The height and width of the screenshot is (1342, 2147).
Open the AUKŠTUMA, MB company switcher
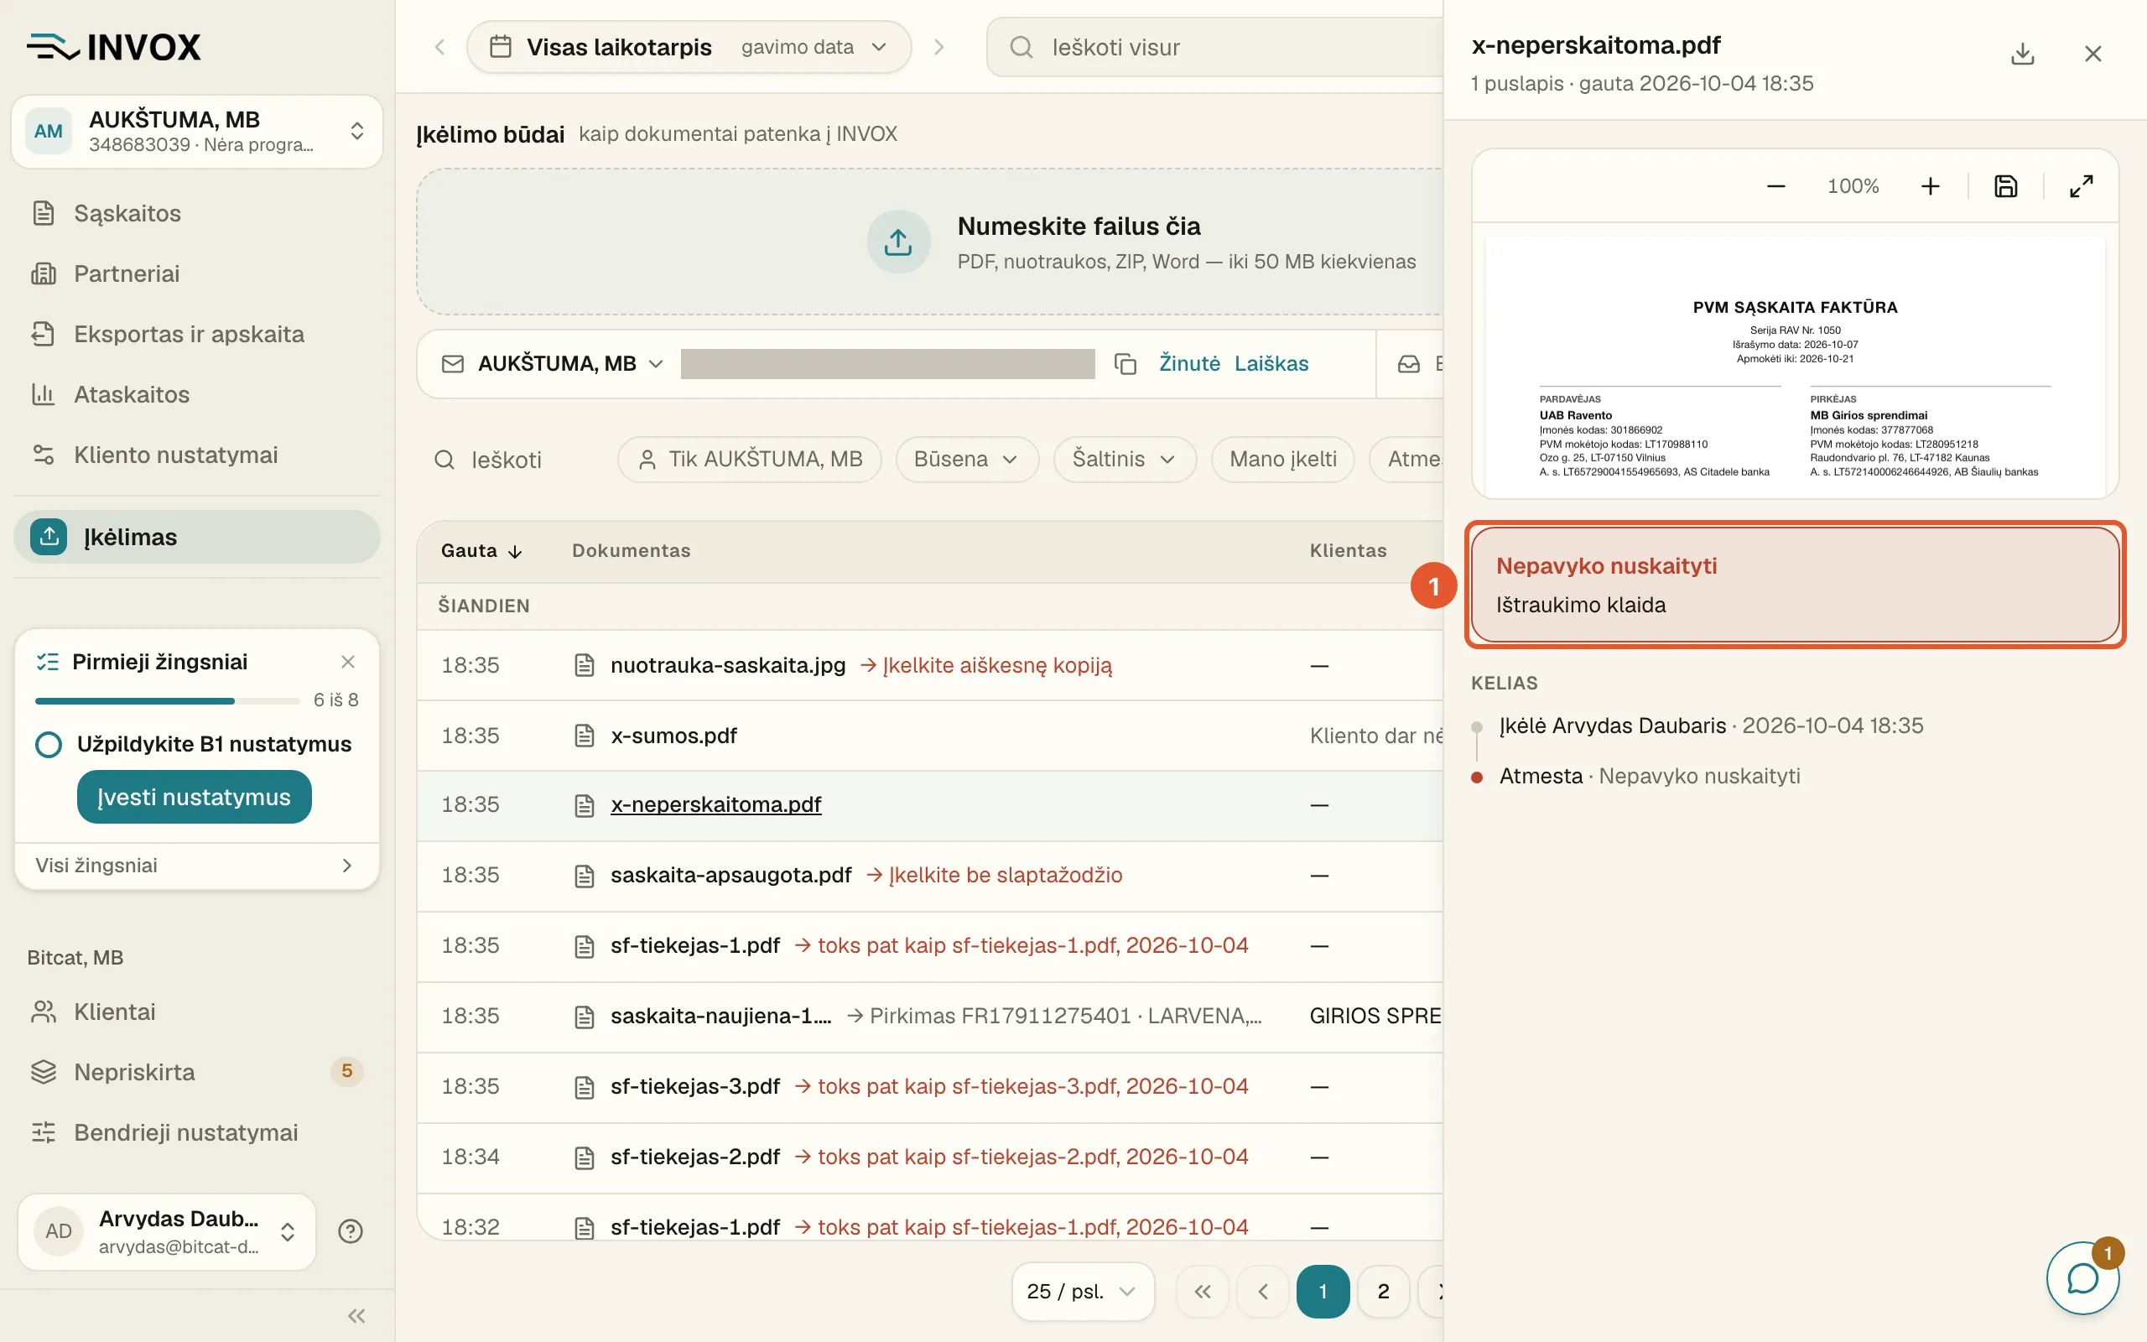[197, 132]
